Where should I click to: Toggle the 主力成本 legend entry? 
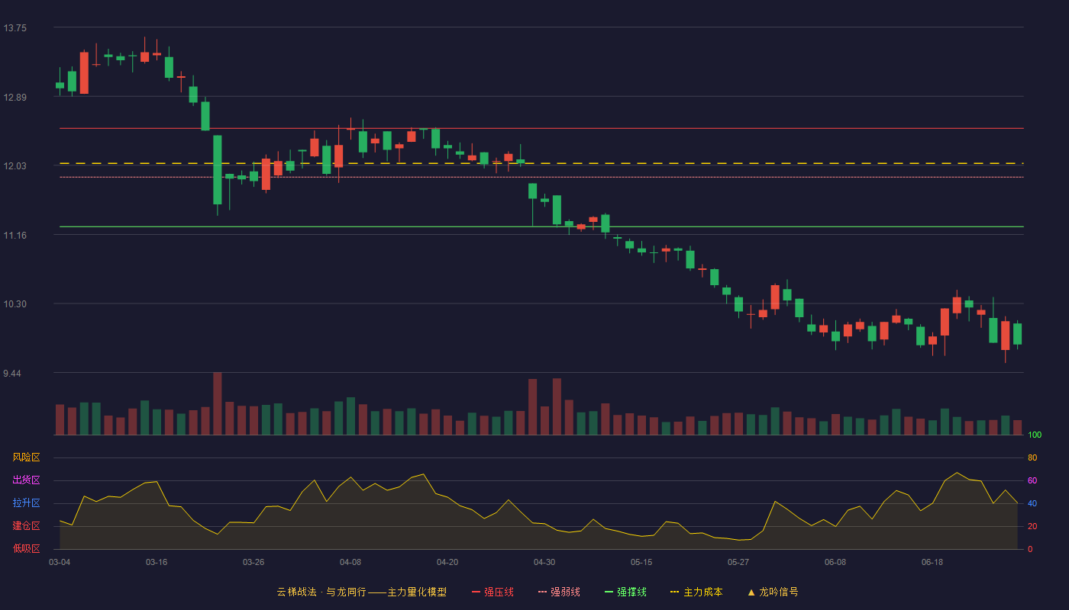(x=696, y=592)
